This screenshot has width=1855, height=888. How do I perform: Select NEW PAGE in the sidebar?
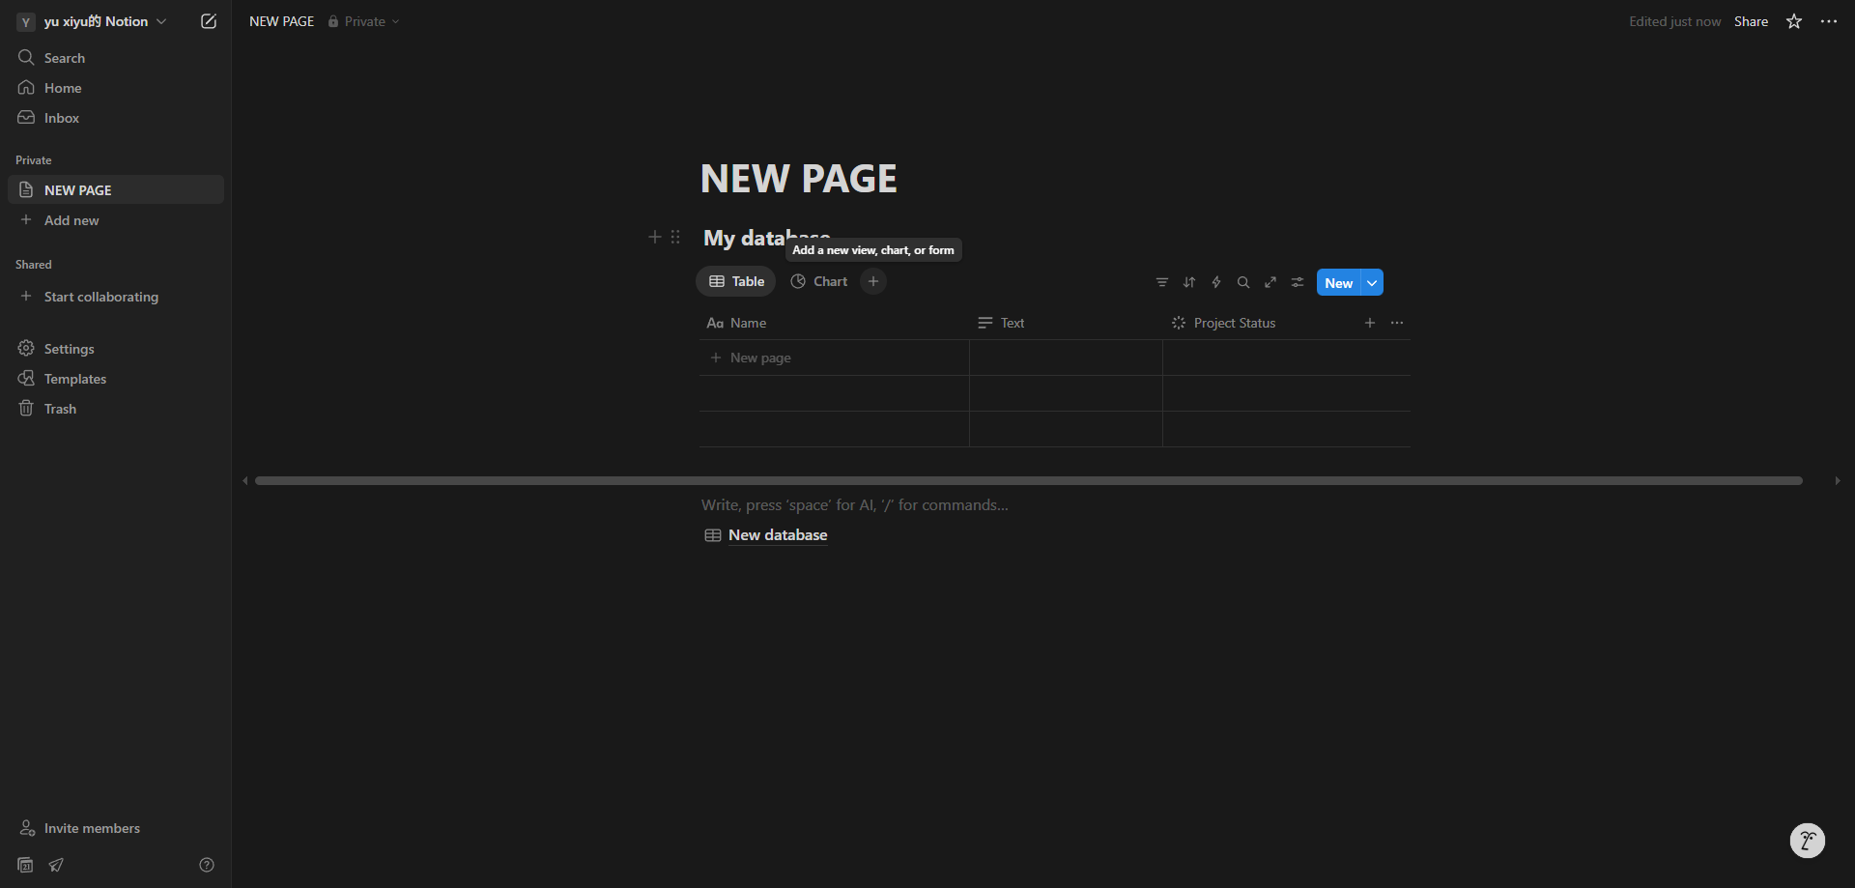click(116, 189)
